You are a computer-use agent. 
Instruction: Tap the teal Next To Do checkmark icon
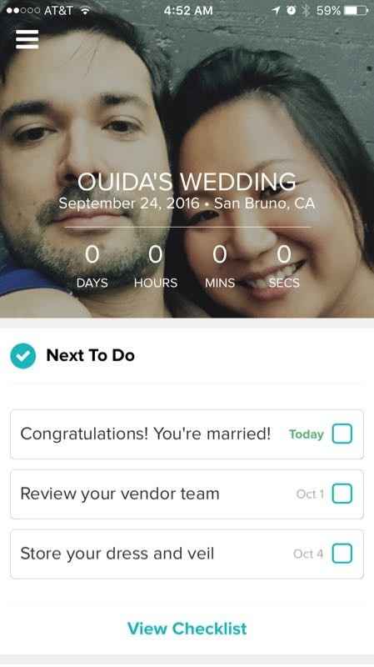point(23,356)
